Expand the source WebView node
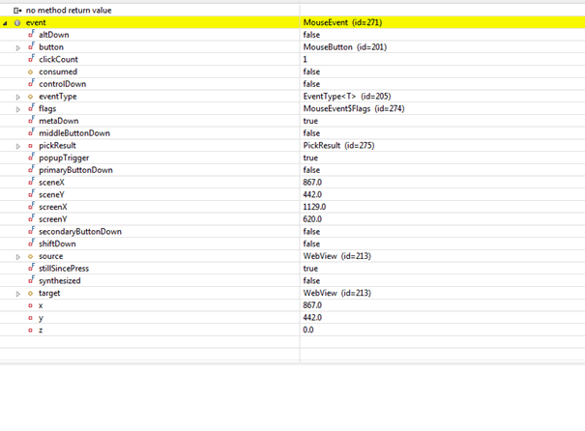This screenshot has height=431, width=585. [18, 256]
